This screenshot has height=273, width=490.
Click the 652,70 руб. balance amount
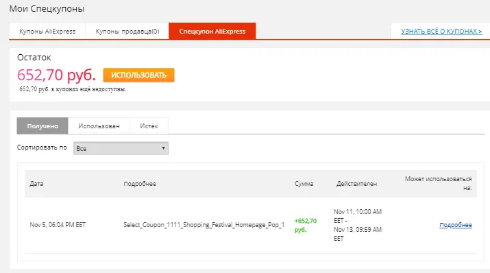56,75
